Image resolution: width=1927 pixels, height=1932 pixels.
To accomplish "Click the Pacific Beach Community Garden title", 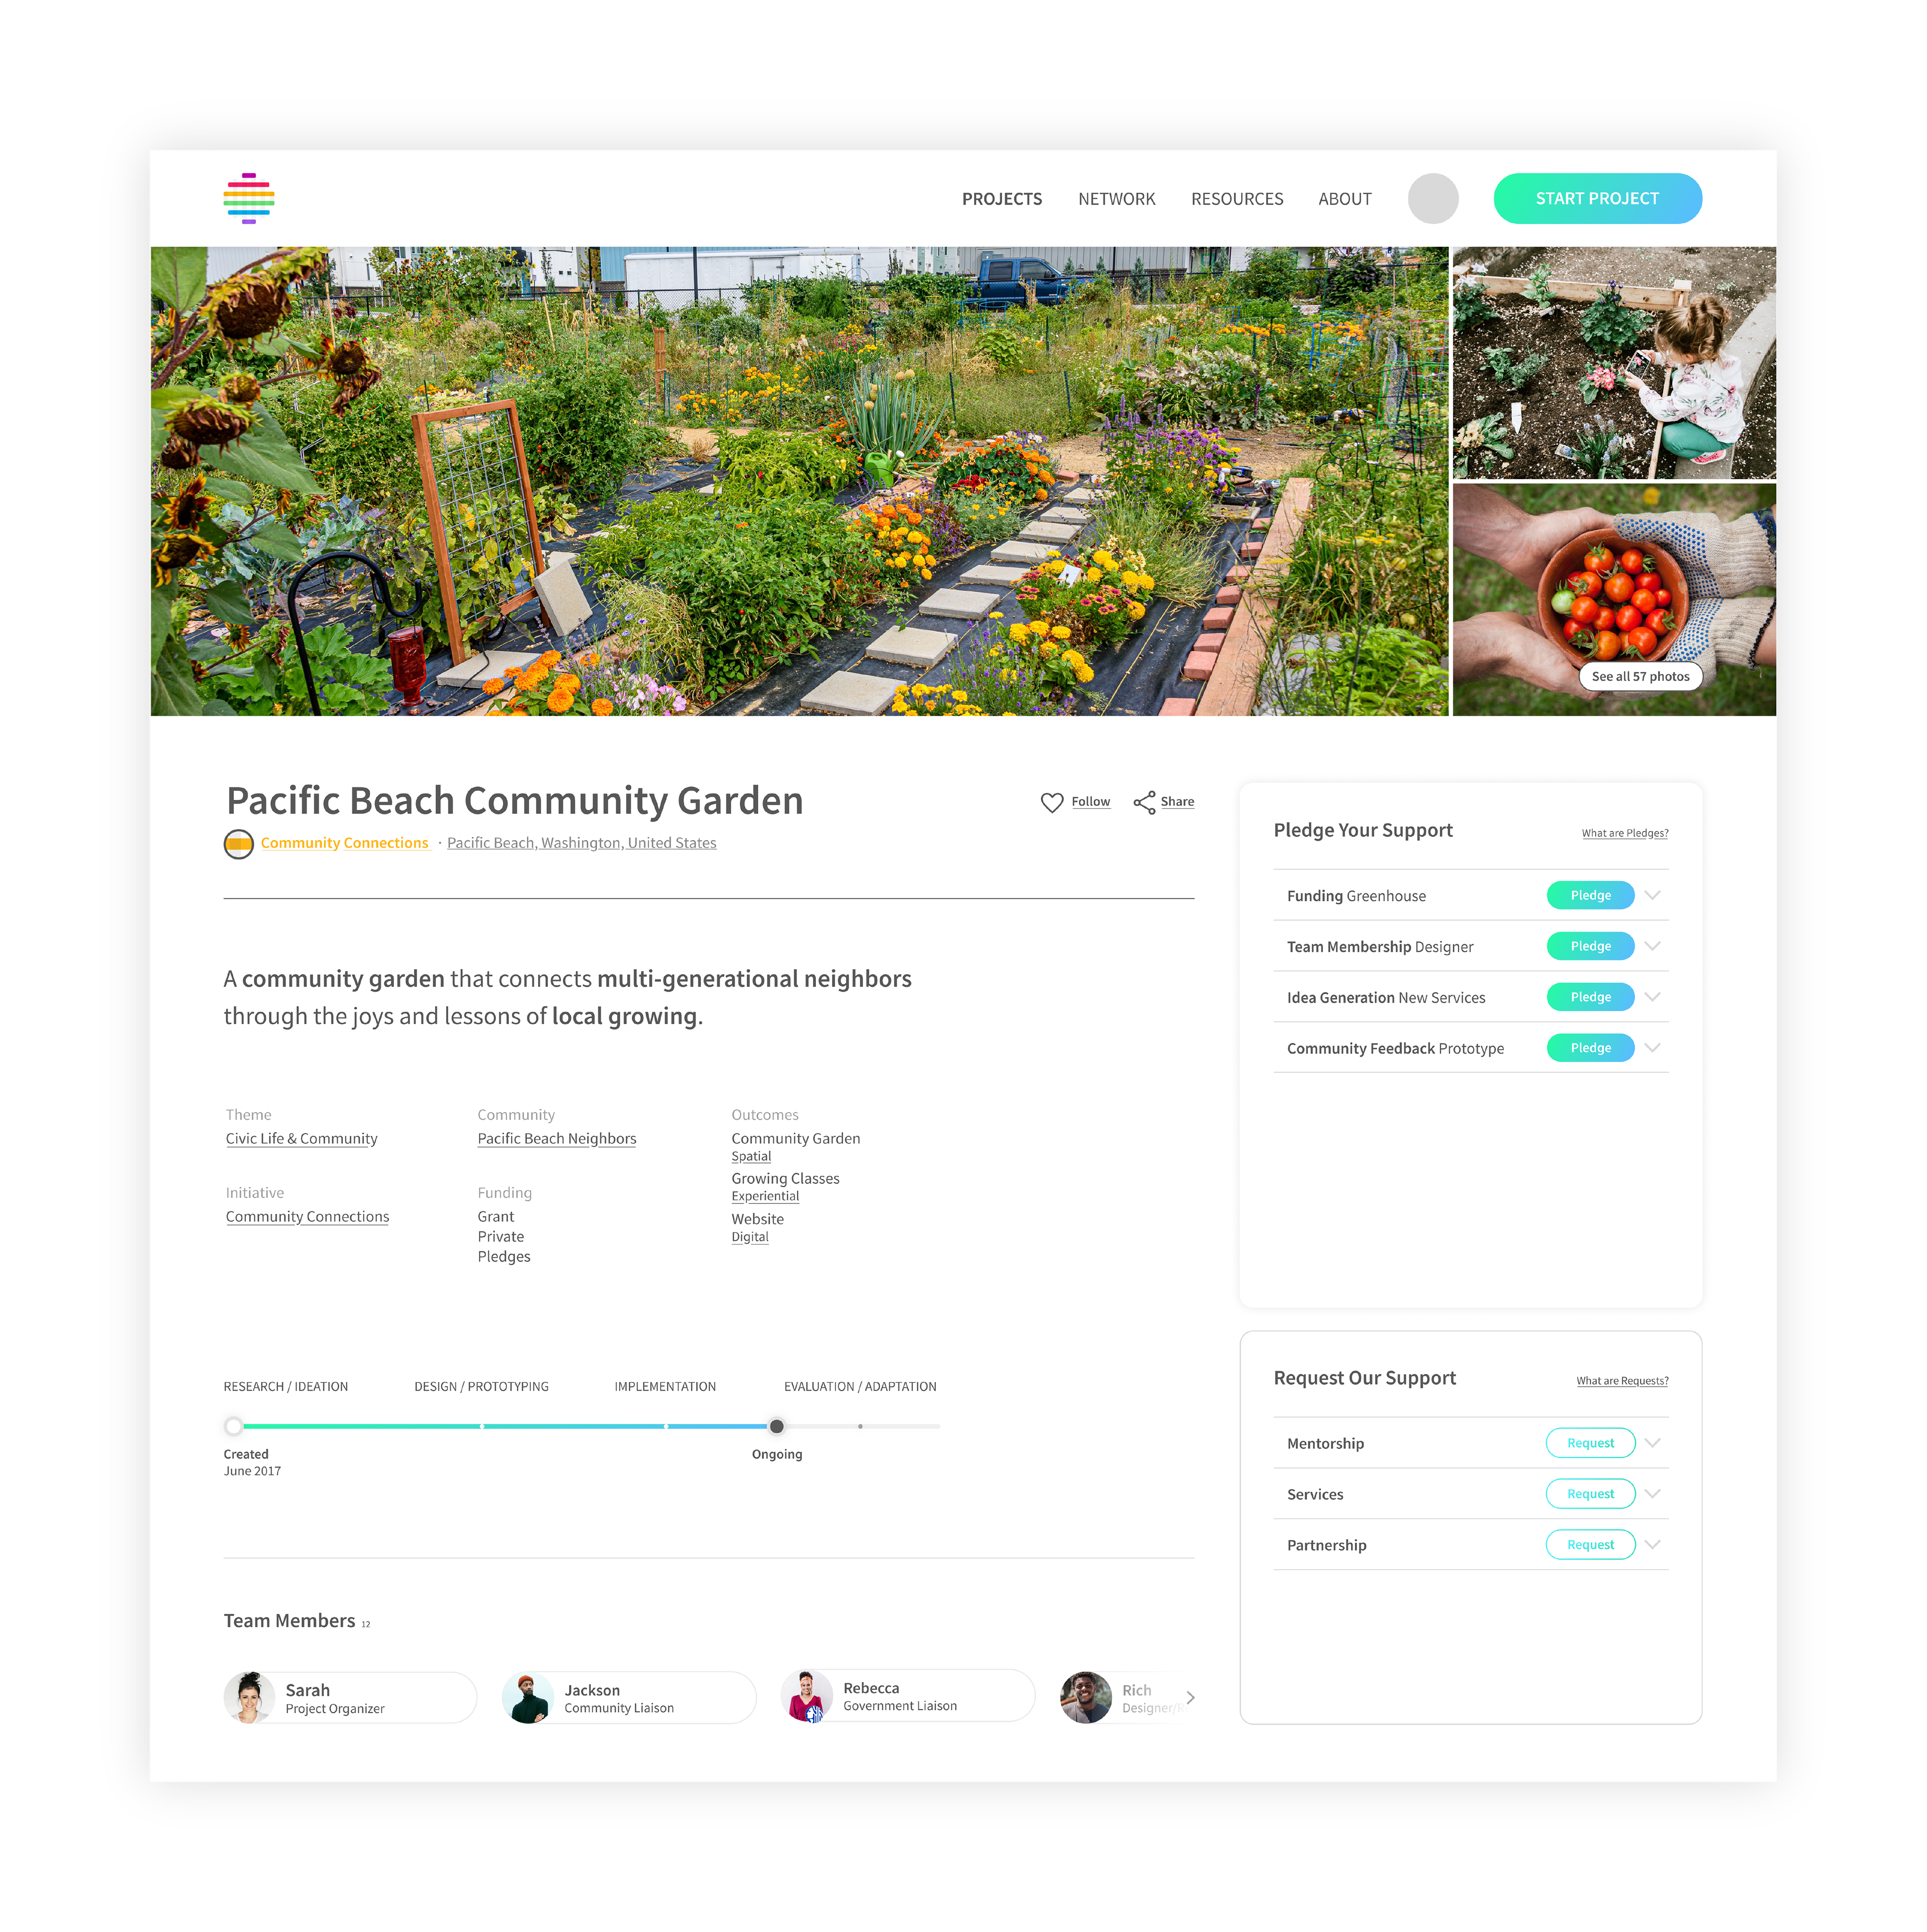I will click(x=514, y=802).
